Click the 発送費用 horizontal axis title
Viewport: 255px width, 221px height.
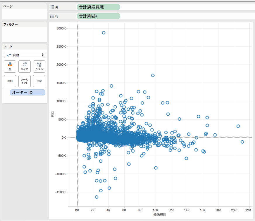point(160,215)
